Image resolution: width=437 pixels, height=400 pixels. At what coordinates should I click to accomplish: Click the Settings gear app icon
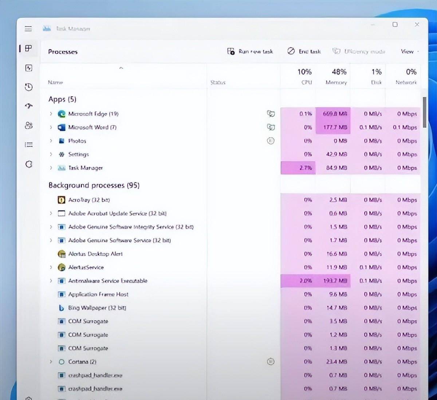pos(62,154)
